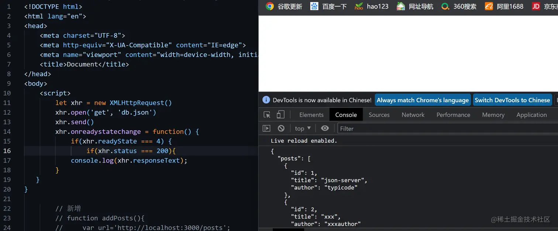
Task: Click the 百度一下 bookmark label
Action: (x=334, y=6)
